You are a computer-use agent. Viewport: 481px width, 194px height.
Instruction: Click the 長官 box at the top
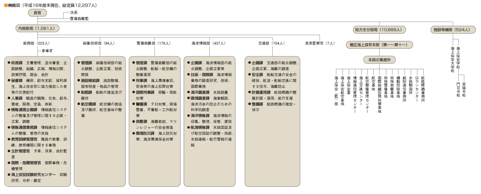[x=37, y=12]
